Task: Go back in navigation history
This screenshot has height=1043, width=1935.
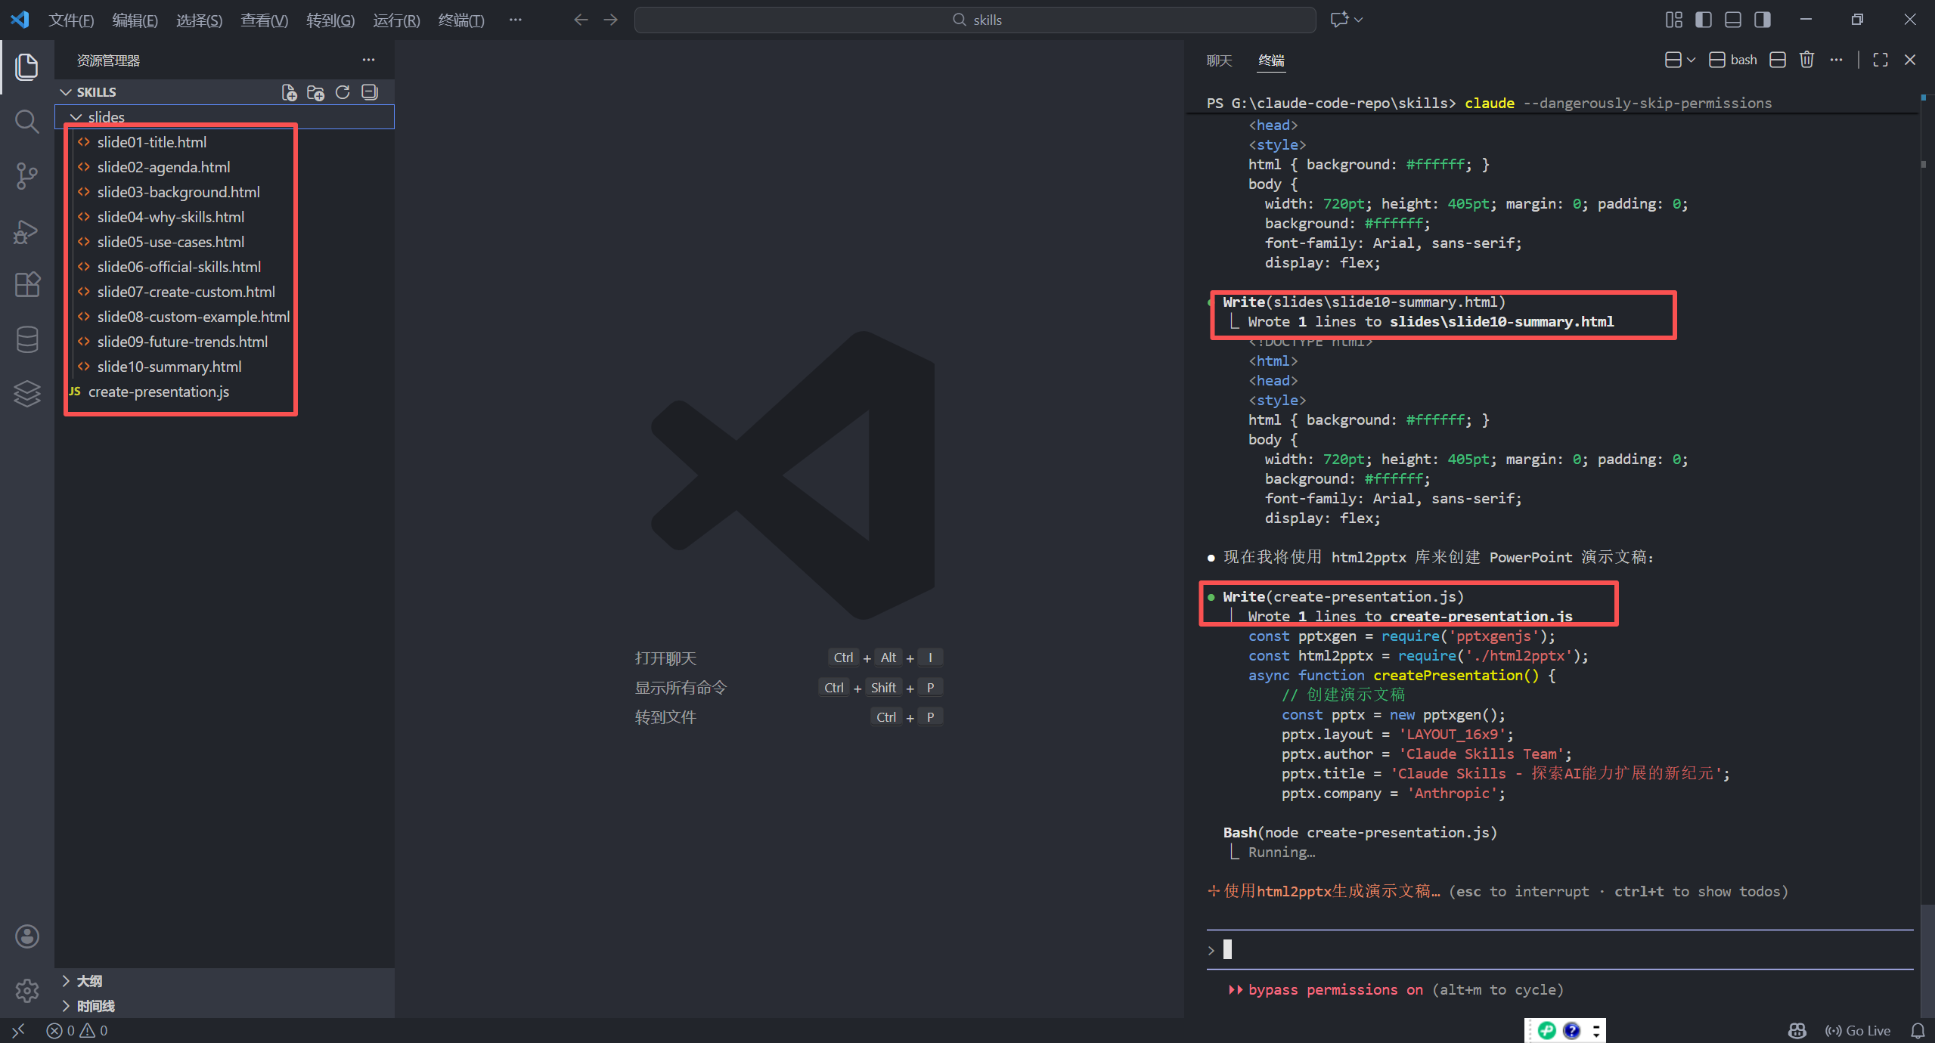Action: pyautogui.click(x=581, y=20)
